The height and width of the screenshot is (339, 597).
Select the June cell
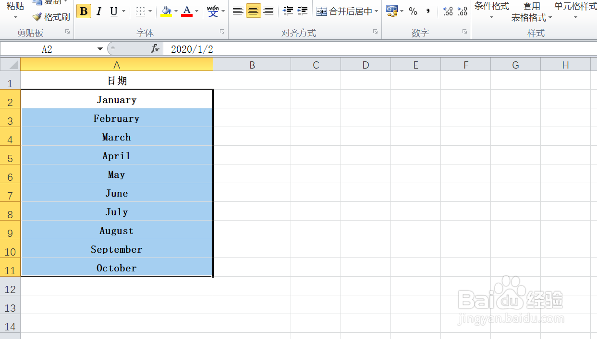point(117,193)
